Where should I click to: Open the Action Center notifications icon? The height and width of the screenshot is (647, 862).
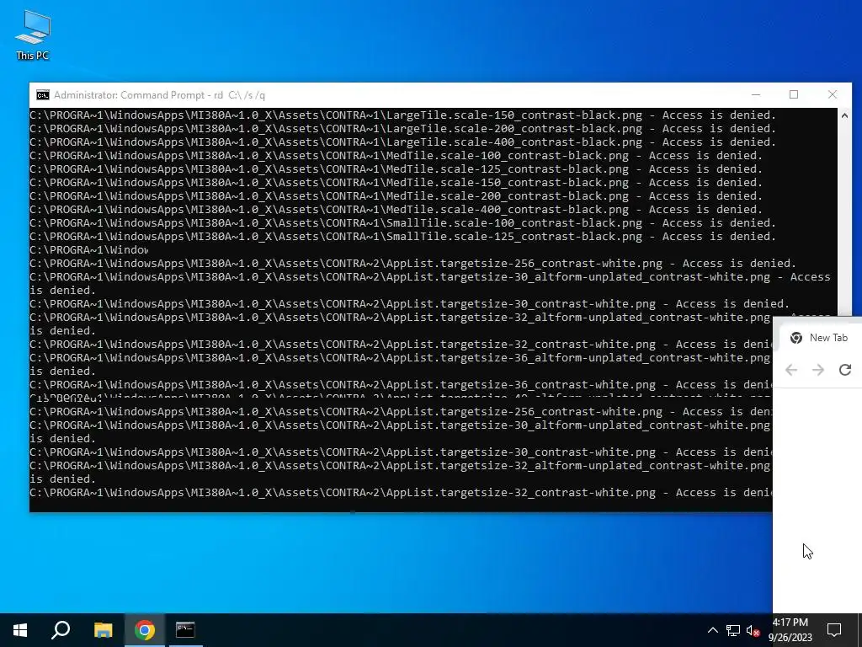click(x=834, y=630)
